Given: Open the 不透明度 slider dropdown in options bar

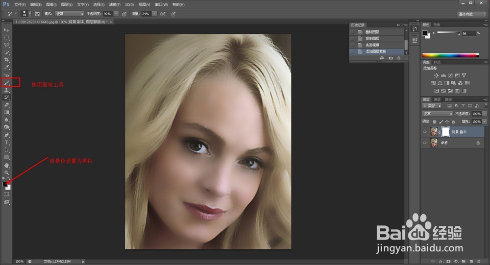Looking at the screenshot, I should tap(116, 14).
